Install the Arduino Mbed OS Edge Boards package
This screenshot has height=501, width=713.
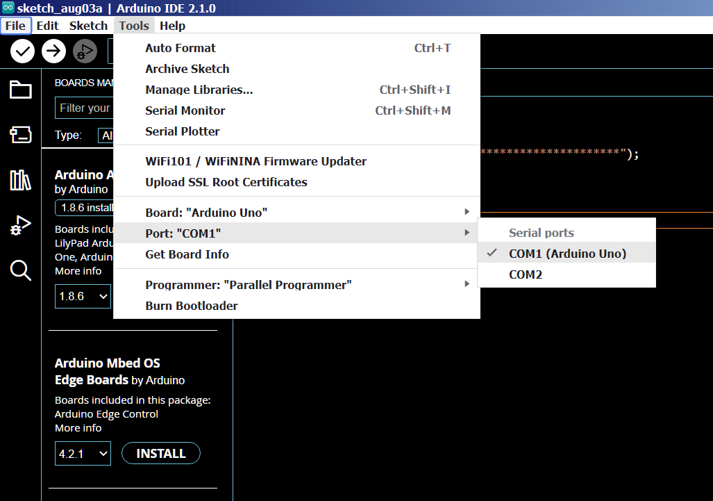tap(160, 453)
